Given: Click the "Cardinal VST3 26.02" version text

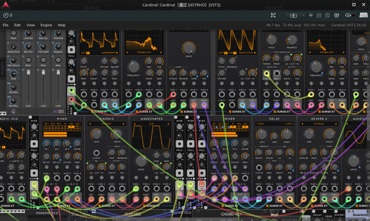Looking at the screenshot, I should pos(349,25).
